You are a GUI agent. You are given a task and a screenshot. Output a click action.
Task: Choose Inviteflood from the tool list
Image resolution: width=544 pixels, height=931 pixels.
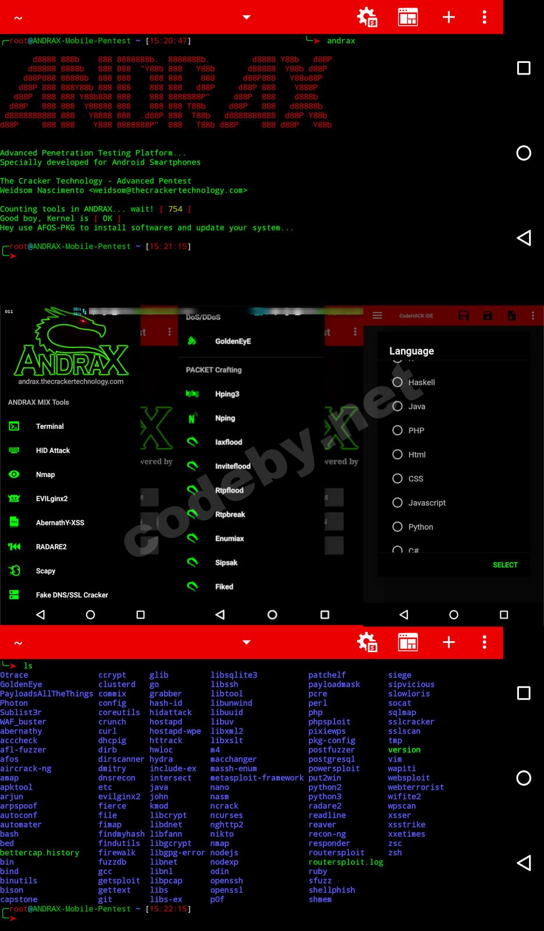tap(233, 466)
